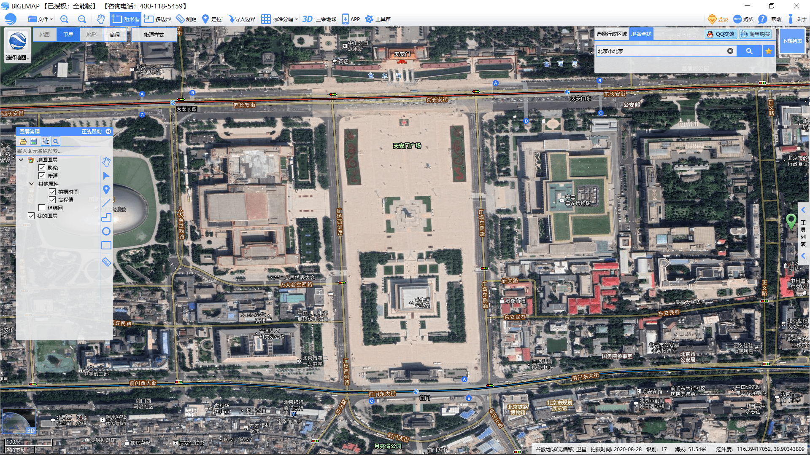810x455 pixels.
Task: Toggle the 影像 layer checkbox
Action: 42,168
